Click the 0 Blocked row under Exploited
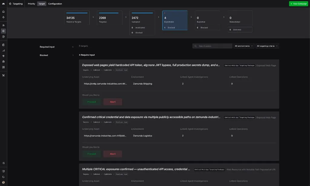This screenshot has height=186, width=310. [x=207, y=28]
